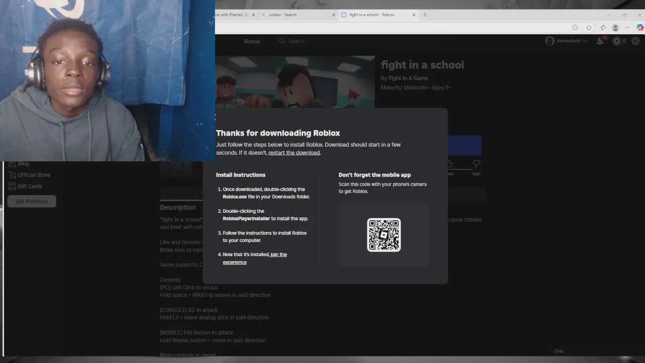This screenshot has width=645, height=363.
Task: Click the 'Don't forget the mobile app' heading
Action: [375, 175]
